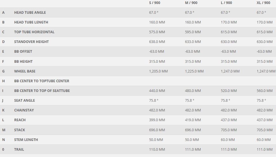The width and height of the screenshot is (276, 157).
Task: Click the SEAT ANGLE row label
Action: [24, 101]
